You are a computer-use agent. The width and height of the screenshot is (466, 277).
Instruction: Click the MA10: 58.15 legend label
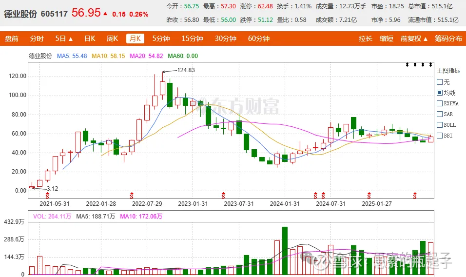point(108,56)
